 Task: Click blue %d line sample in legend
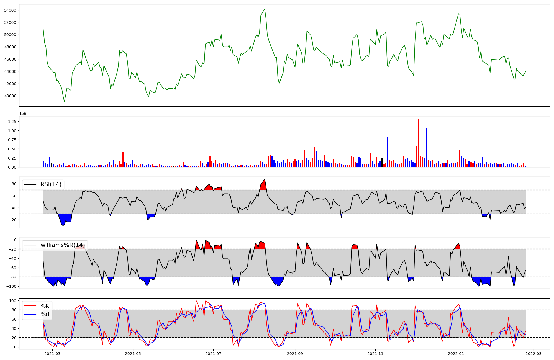tap(30, 314)
